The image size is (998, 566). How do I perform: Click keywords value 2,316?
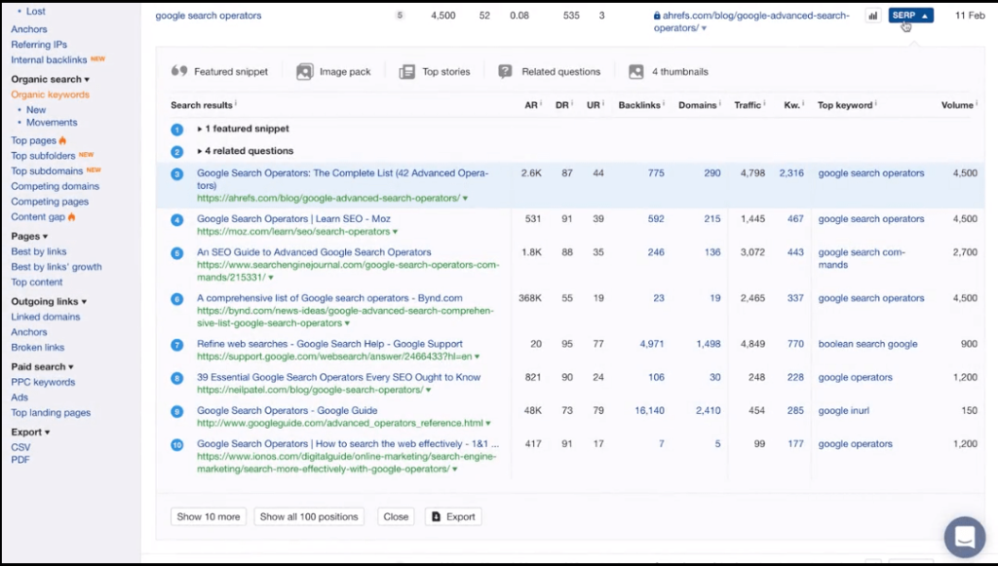pyautogui.click(x=791, y=173)
